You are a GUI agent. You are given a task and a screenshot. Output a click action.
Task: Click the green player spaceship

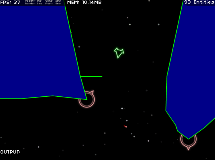(x=119, y=53)
